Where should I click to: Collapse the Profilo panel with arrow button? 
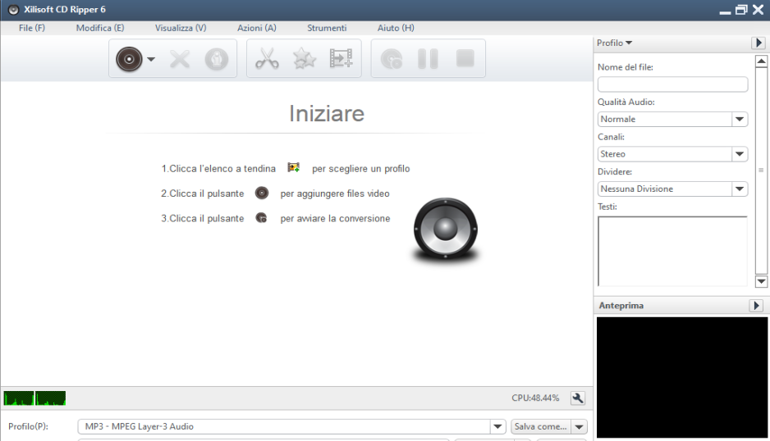click(x=759, y=43)
